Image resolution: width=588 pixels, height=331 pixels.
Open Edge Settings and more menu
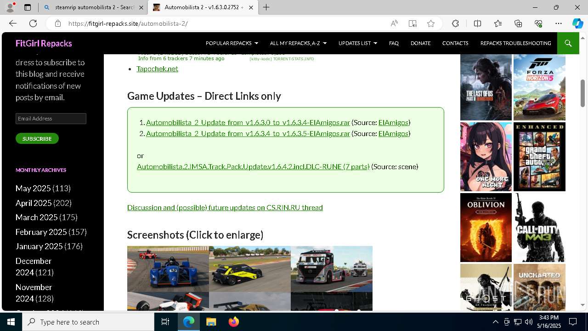point(559,23)
